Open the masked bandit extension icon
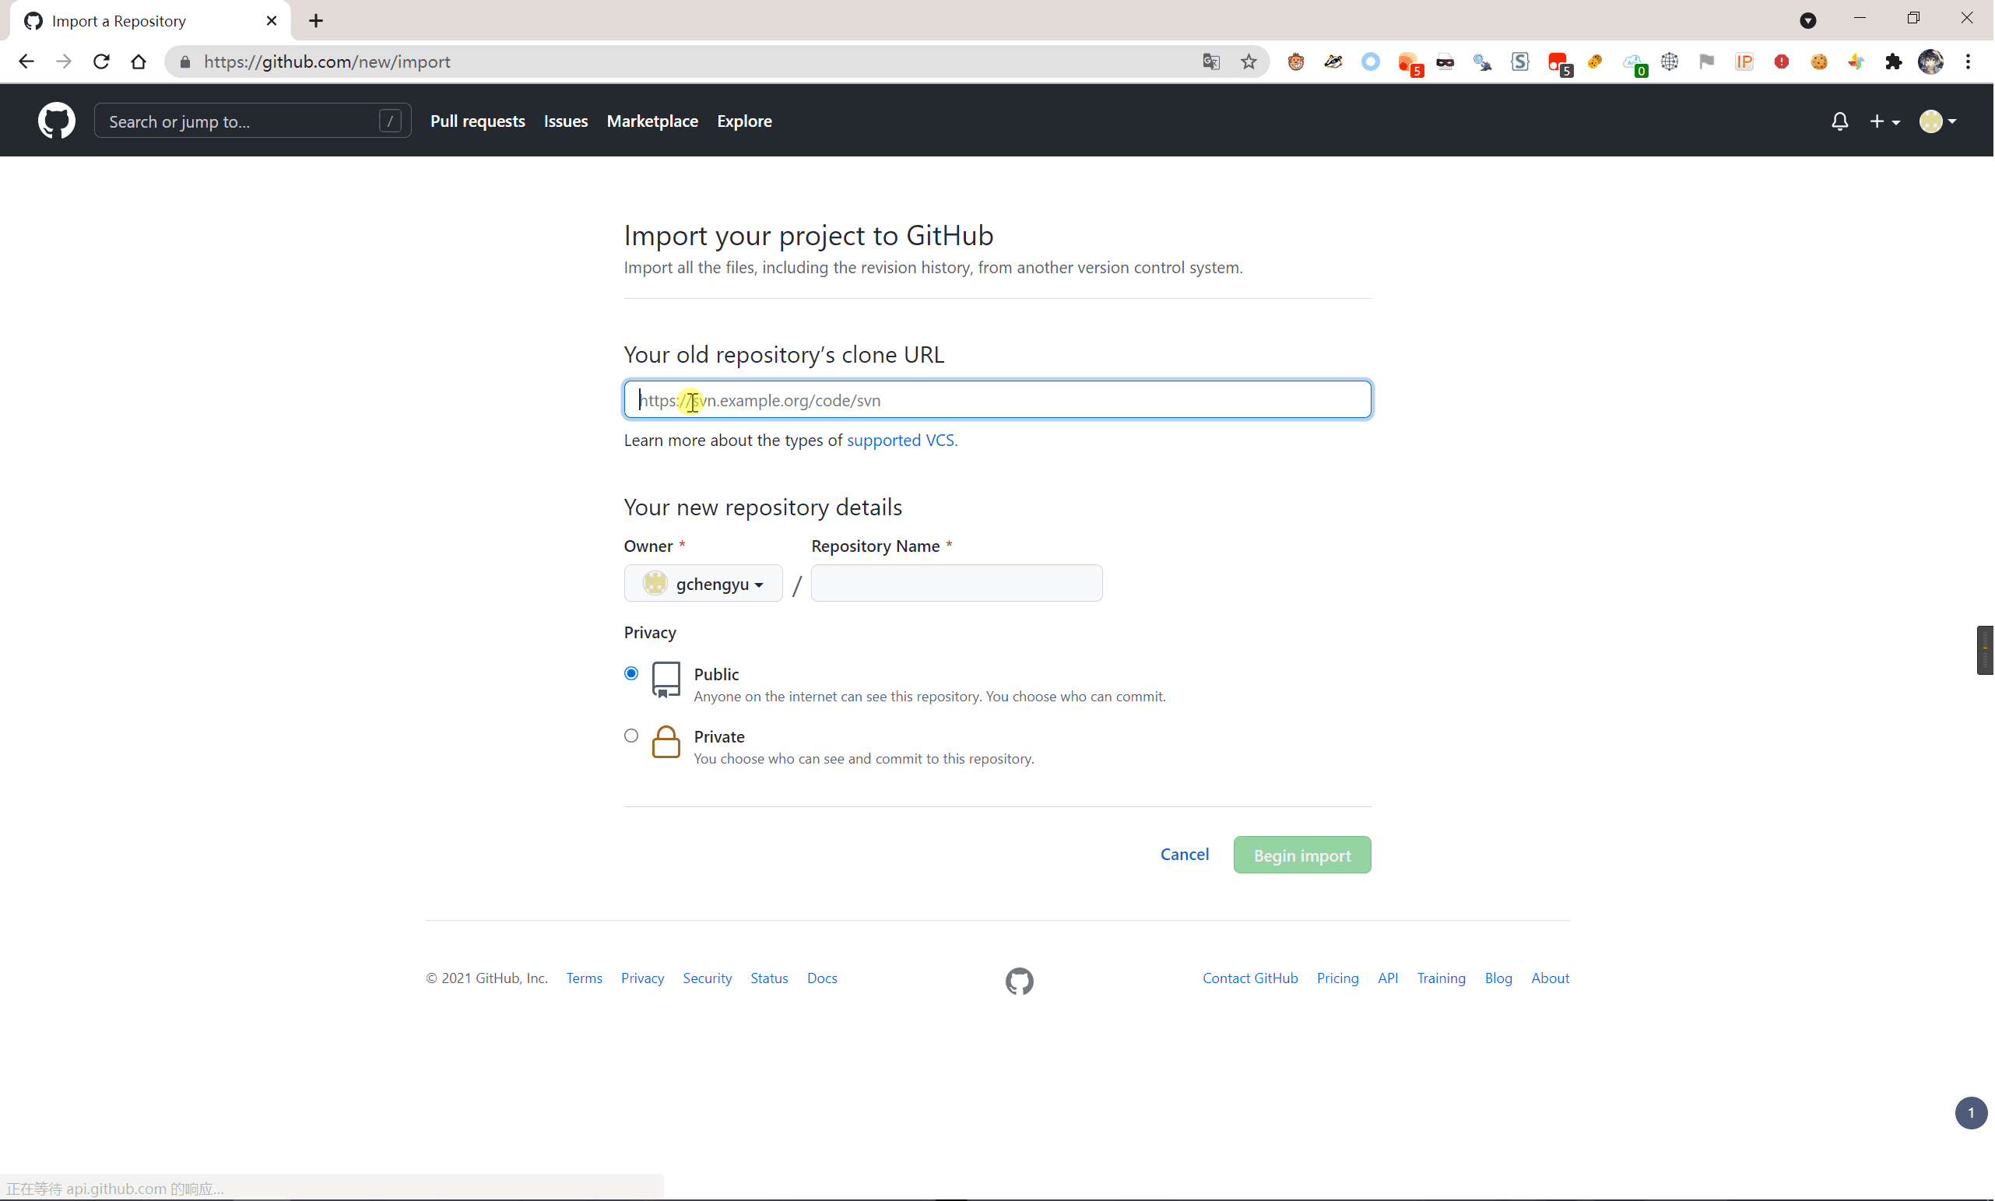The image size is (1995, 1201). click(x=1445, y=61)
